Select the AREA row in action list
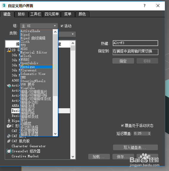The height and width of the screenshot is (171, 169). click(15, 106)
